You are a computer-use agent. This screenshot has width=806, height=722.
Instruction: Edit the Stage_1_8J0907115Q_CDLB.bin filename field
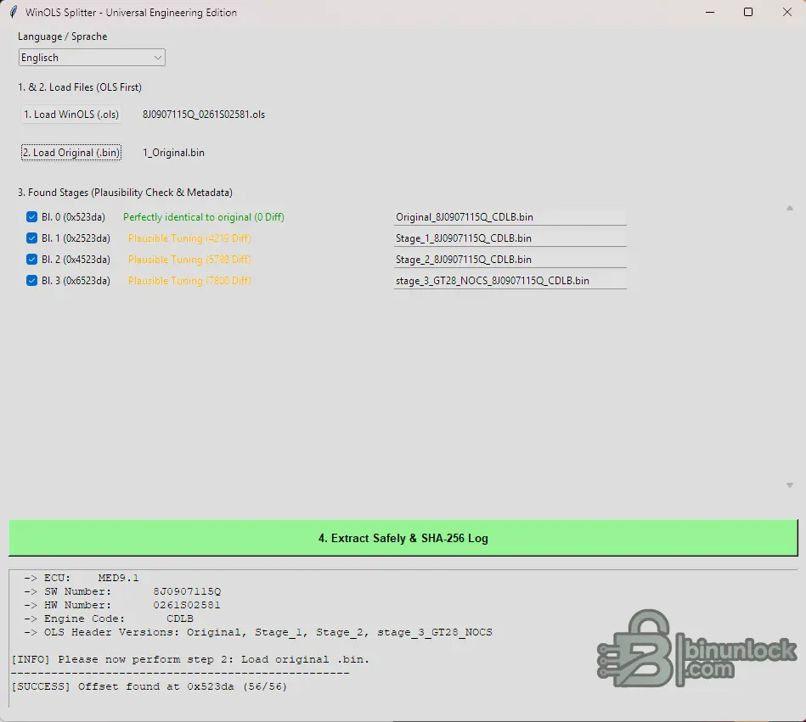[x=510, y=238]
